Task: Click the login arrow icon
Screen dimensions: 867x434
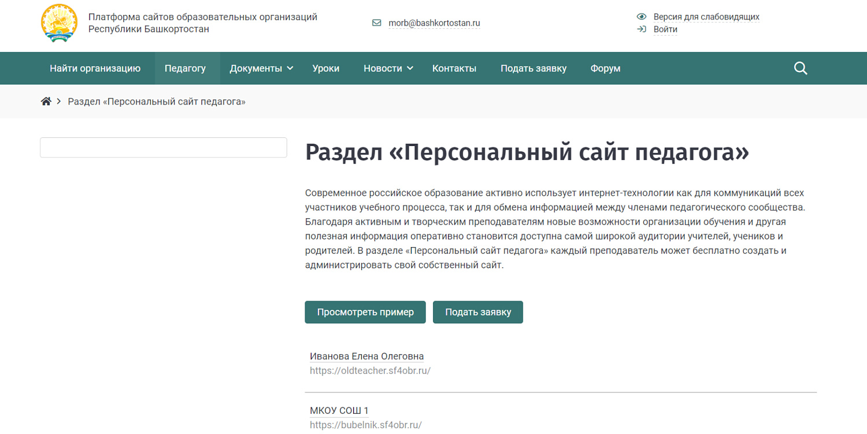Action: click(x=641, y=29)
